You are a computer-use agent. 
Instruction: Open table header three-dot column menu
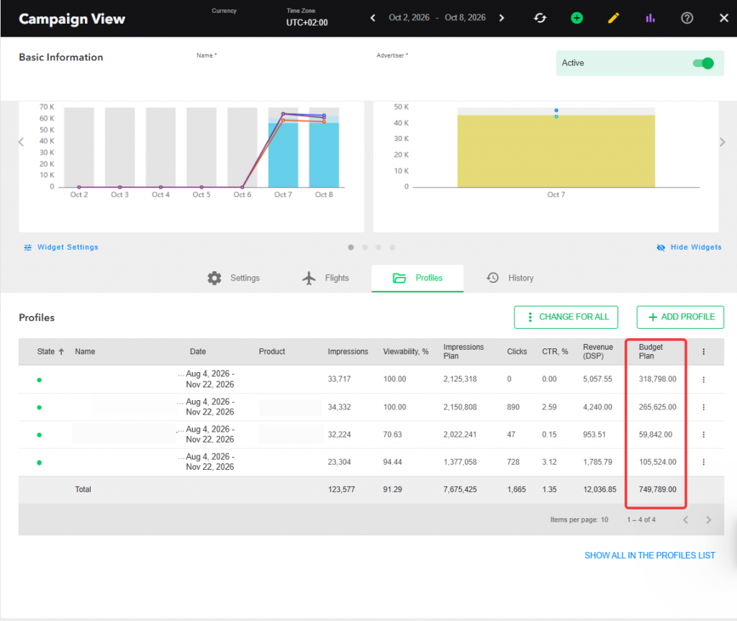pyautogui.click(x=704, y=352)
